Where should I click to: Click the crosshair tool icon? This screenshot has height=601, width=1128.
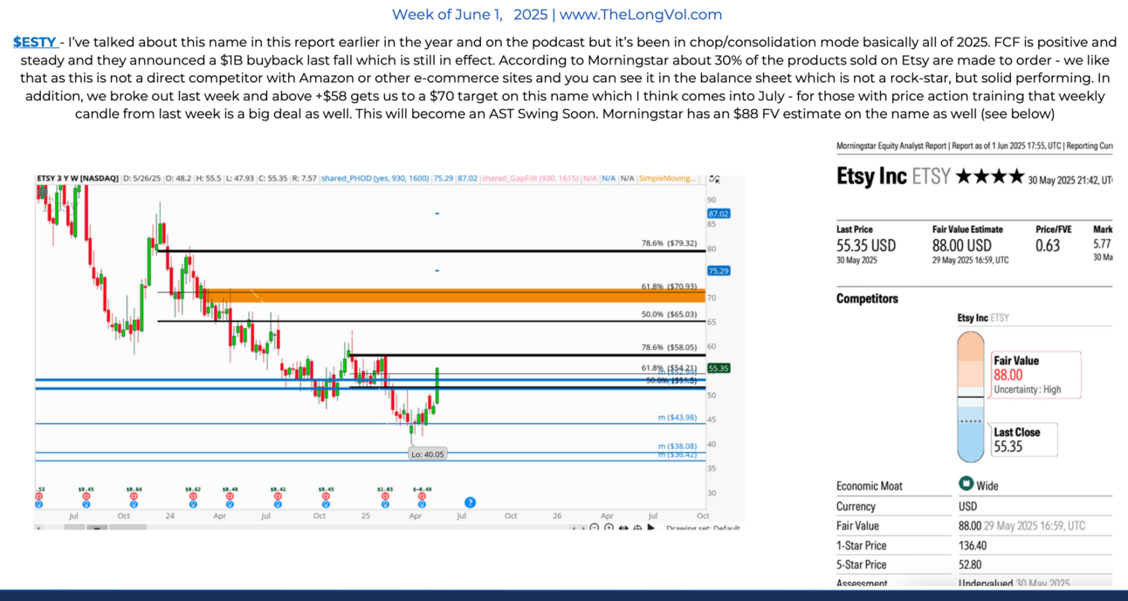pos(637,528)
